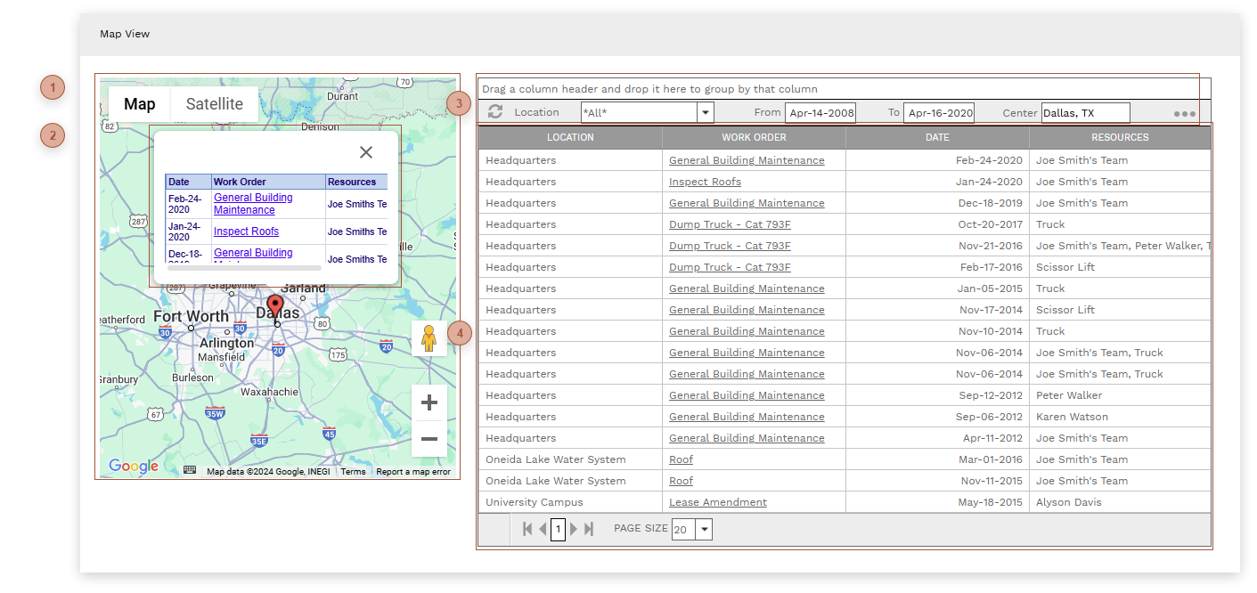Open the ellipsis more-options menu
The image size is (1257, 593).
click(x=1184, y=112)
